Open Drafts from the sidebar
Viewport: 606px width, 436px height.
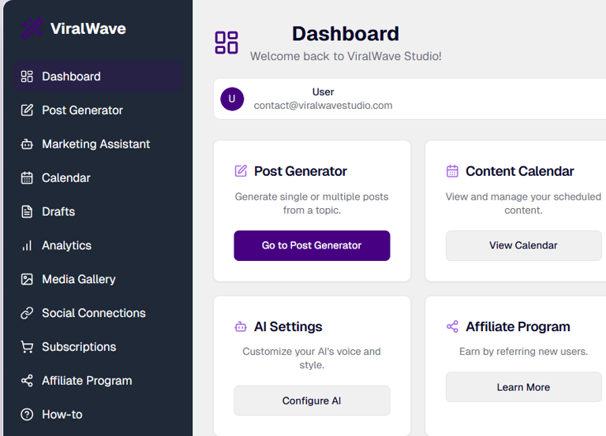pyautogui.click(x=98, y=211)
